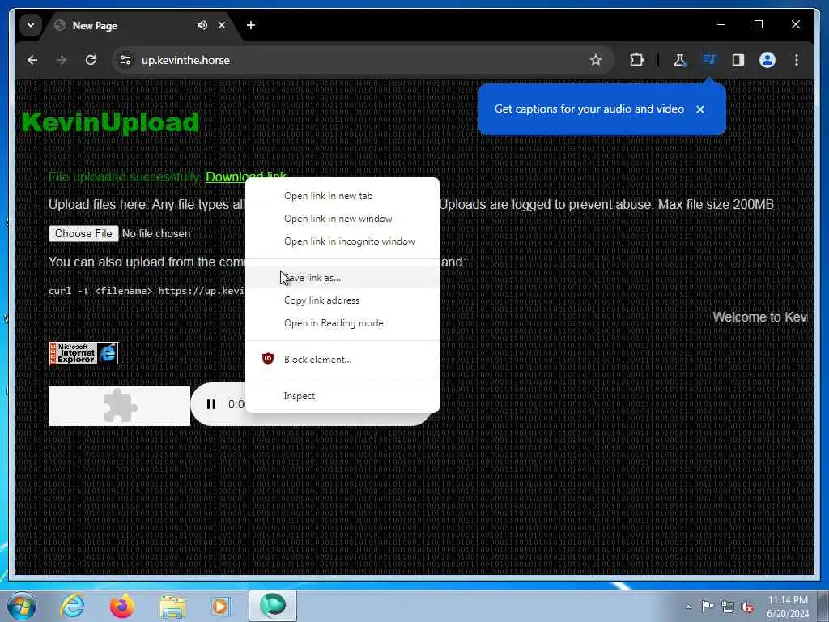Click the Internet Explorer badge image

click(x=83, y=353)
